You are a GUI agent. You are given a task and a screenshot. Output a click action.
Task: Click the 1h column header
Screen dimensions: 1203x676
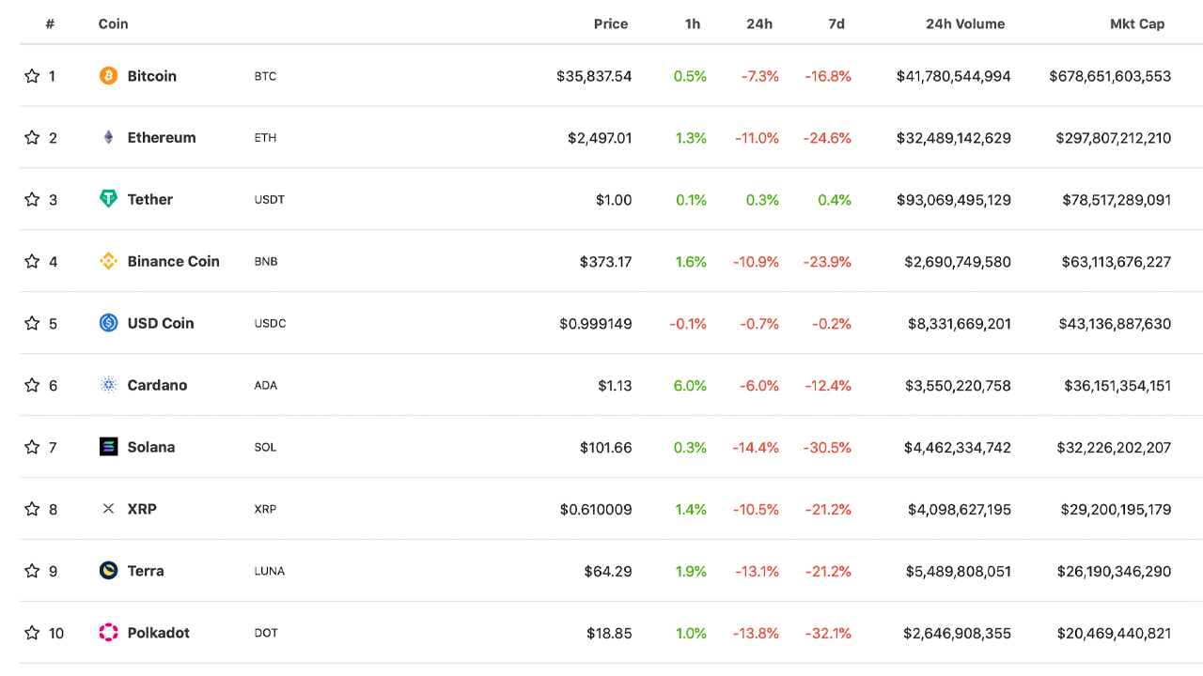click(692, 24)
